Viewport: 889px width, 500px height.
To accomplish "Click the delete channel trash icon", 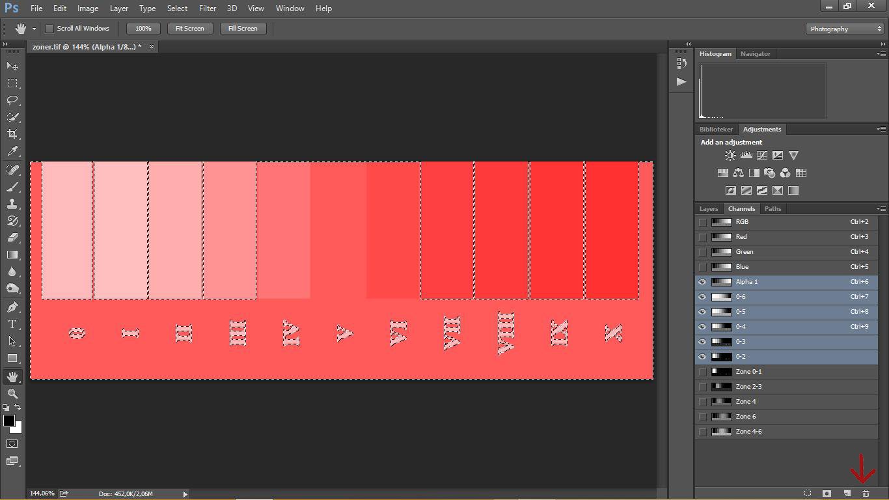I will click(866, 493).
